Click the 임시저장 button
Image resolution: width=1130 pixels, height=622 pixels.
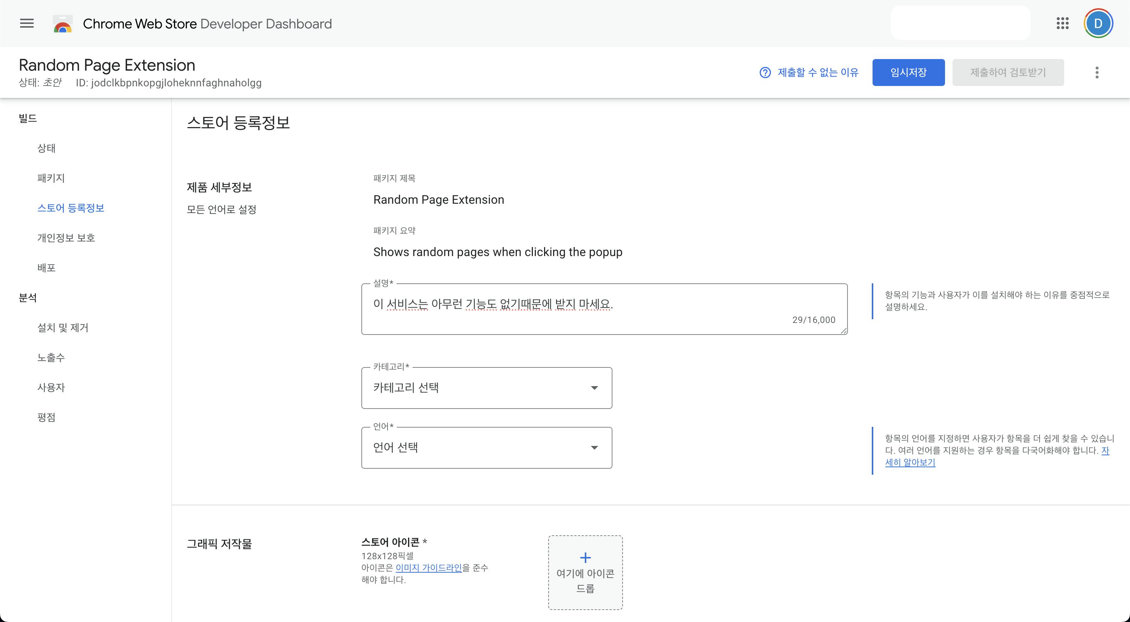908,73
